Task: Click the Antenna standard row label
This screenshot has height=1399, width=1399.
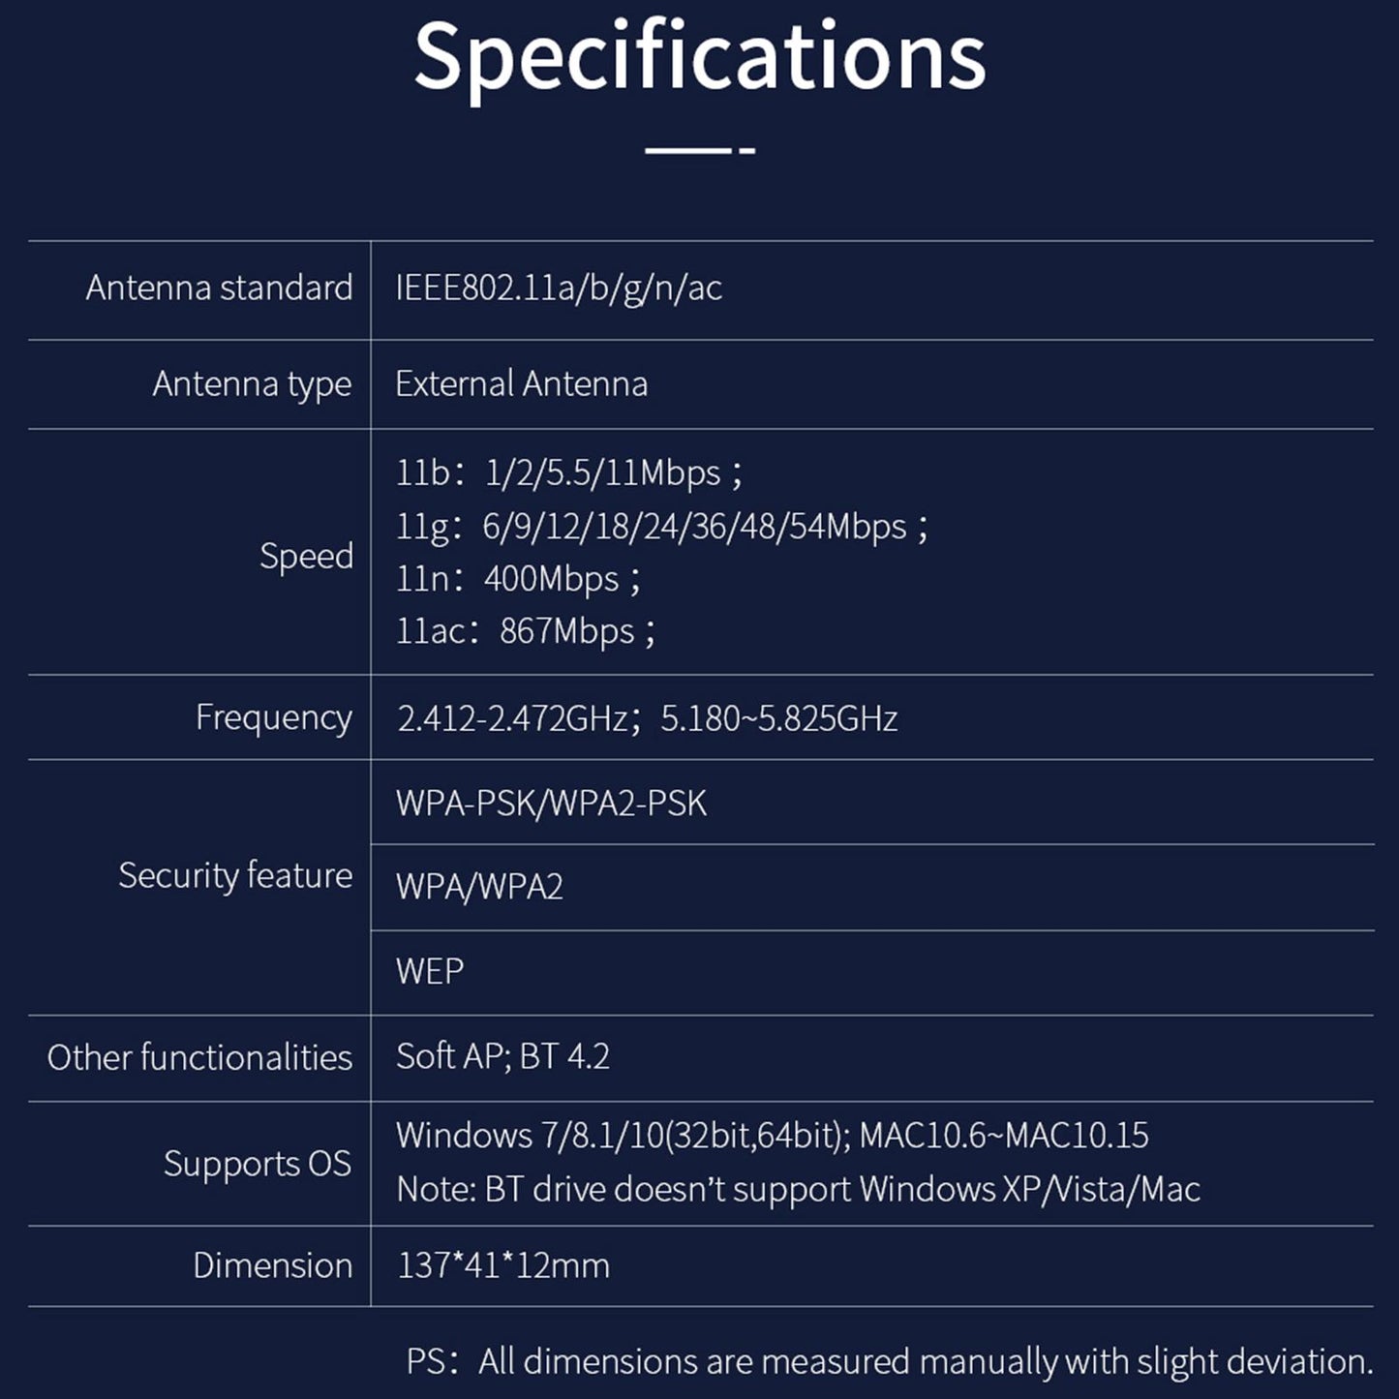Action: point(219,289)
